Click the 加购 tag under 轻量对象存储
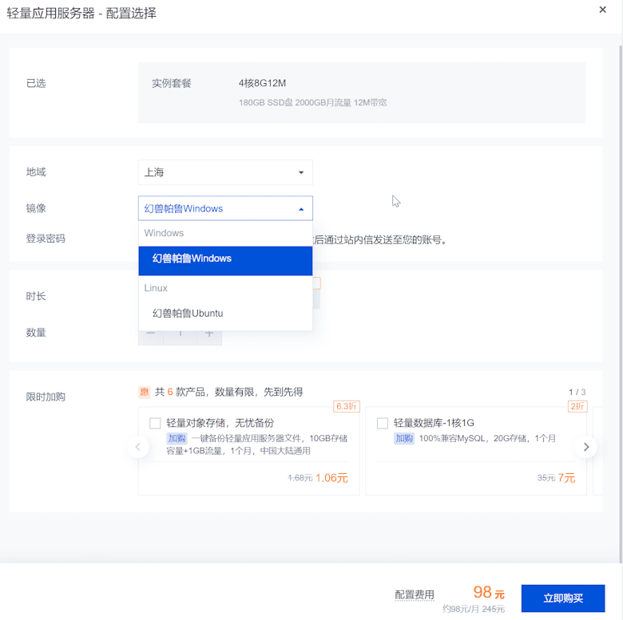Viewport: 623px width, 620px height. click(x=177, y=439)
